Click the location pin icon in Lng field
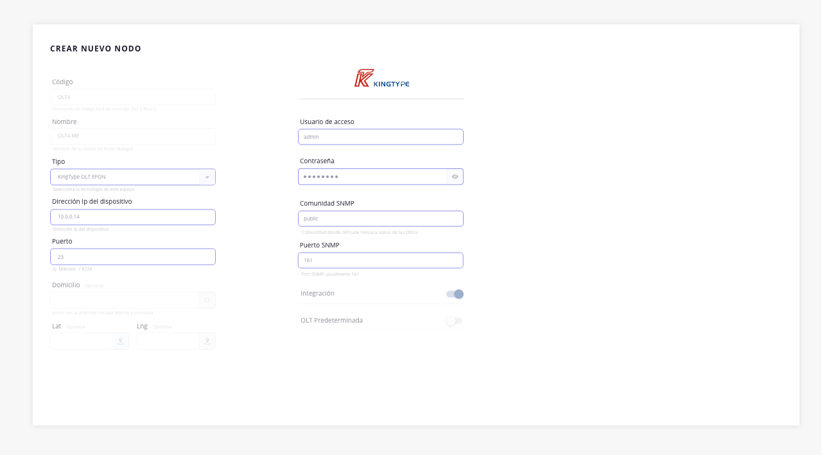This screenshot has height=455, width=822. coord(207,341)
